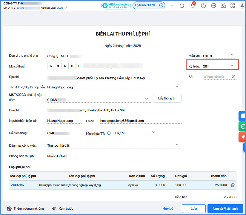Click the Mã loại phí column header
This screenshot has height=215, width=246.
[x=23, y=176]
